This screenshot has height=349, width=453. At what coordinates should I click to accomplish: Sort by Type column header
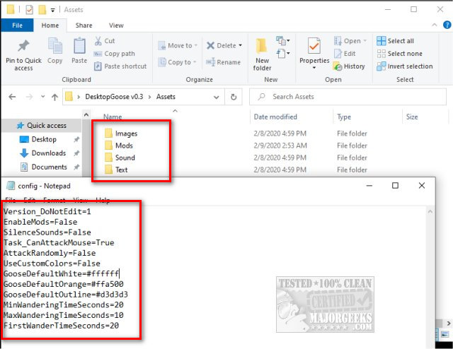click(x=344, y=117)
